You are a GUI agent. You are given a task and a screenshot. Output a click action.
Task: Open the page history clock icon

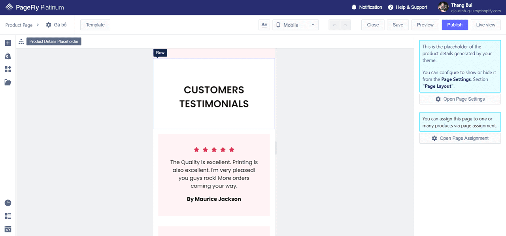click(8, 202)
